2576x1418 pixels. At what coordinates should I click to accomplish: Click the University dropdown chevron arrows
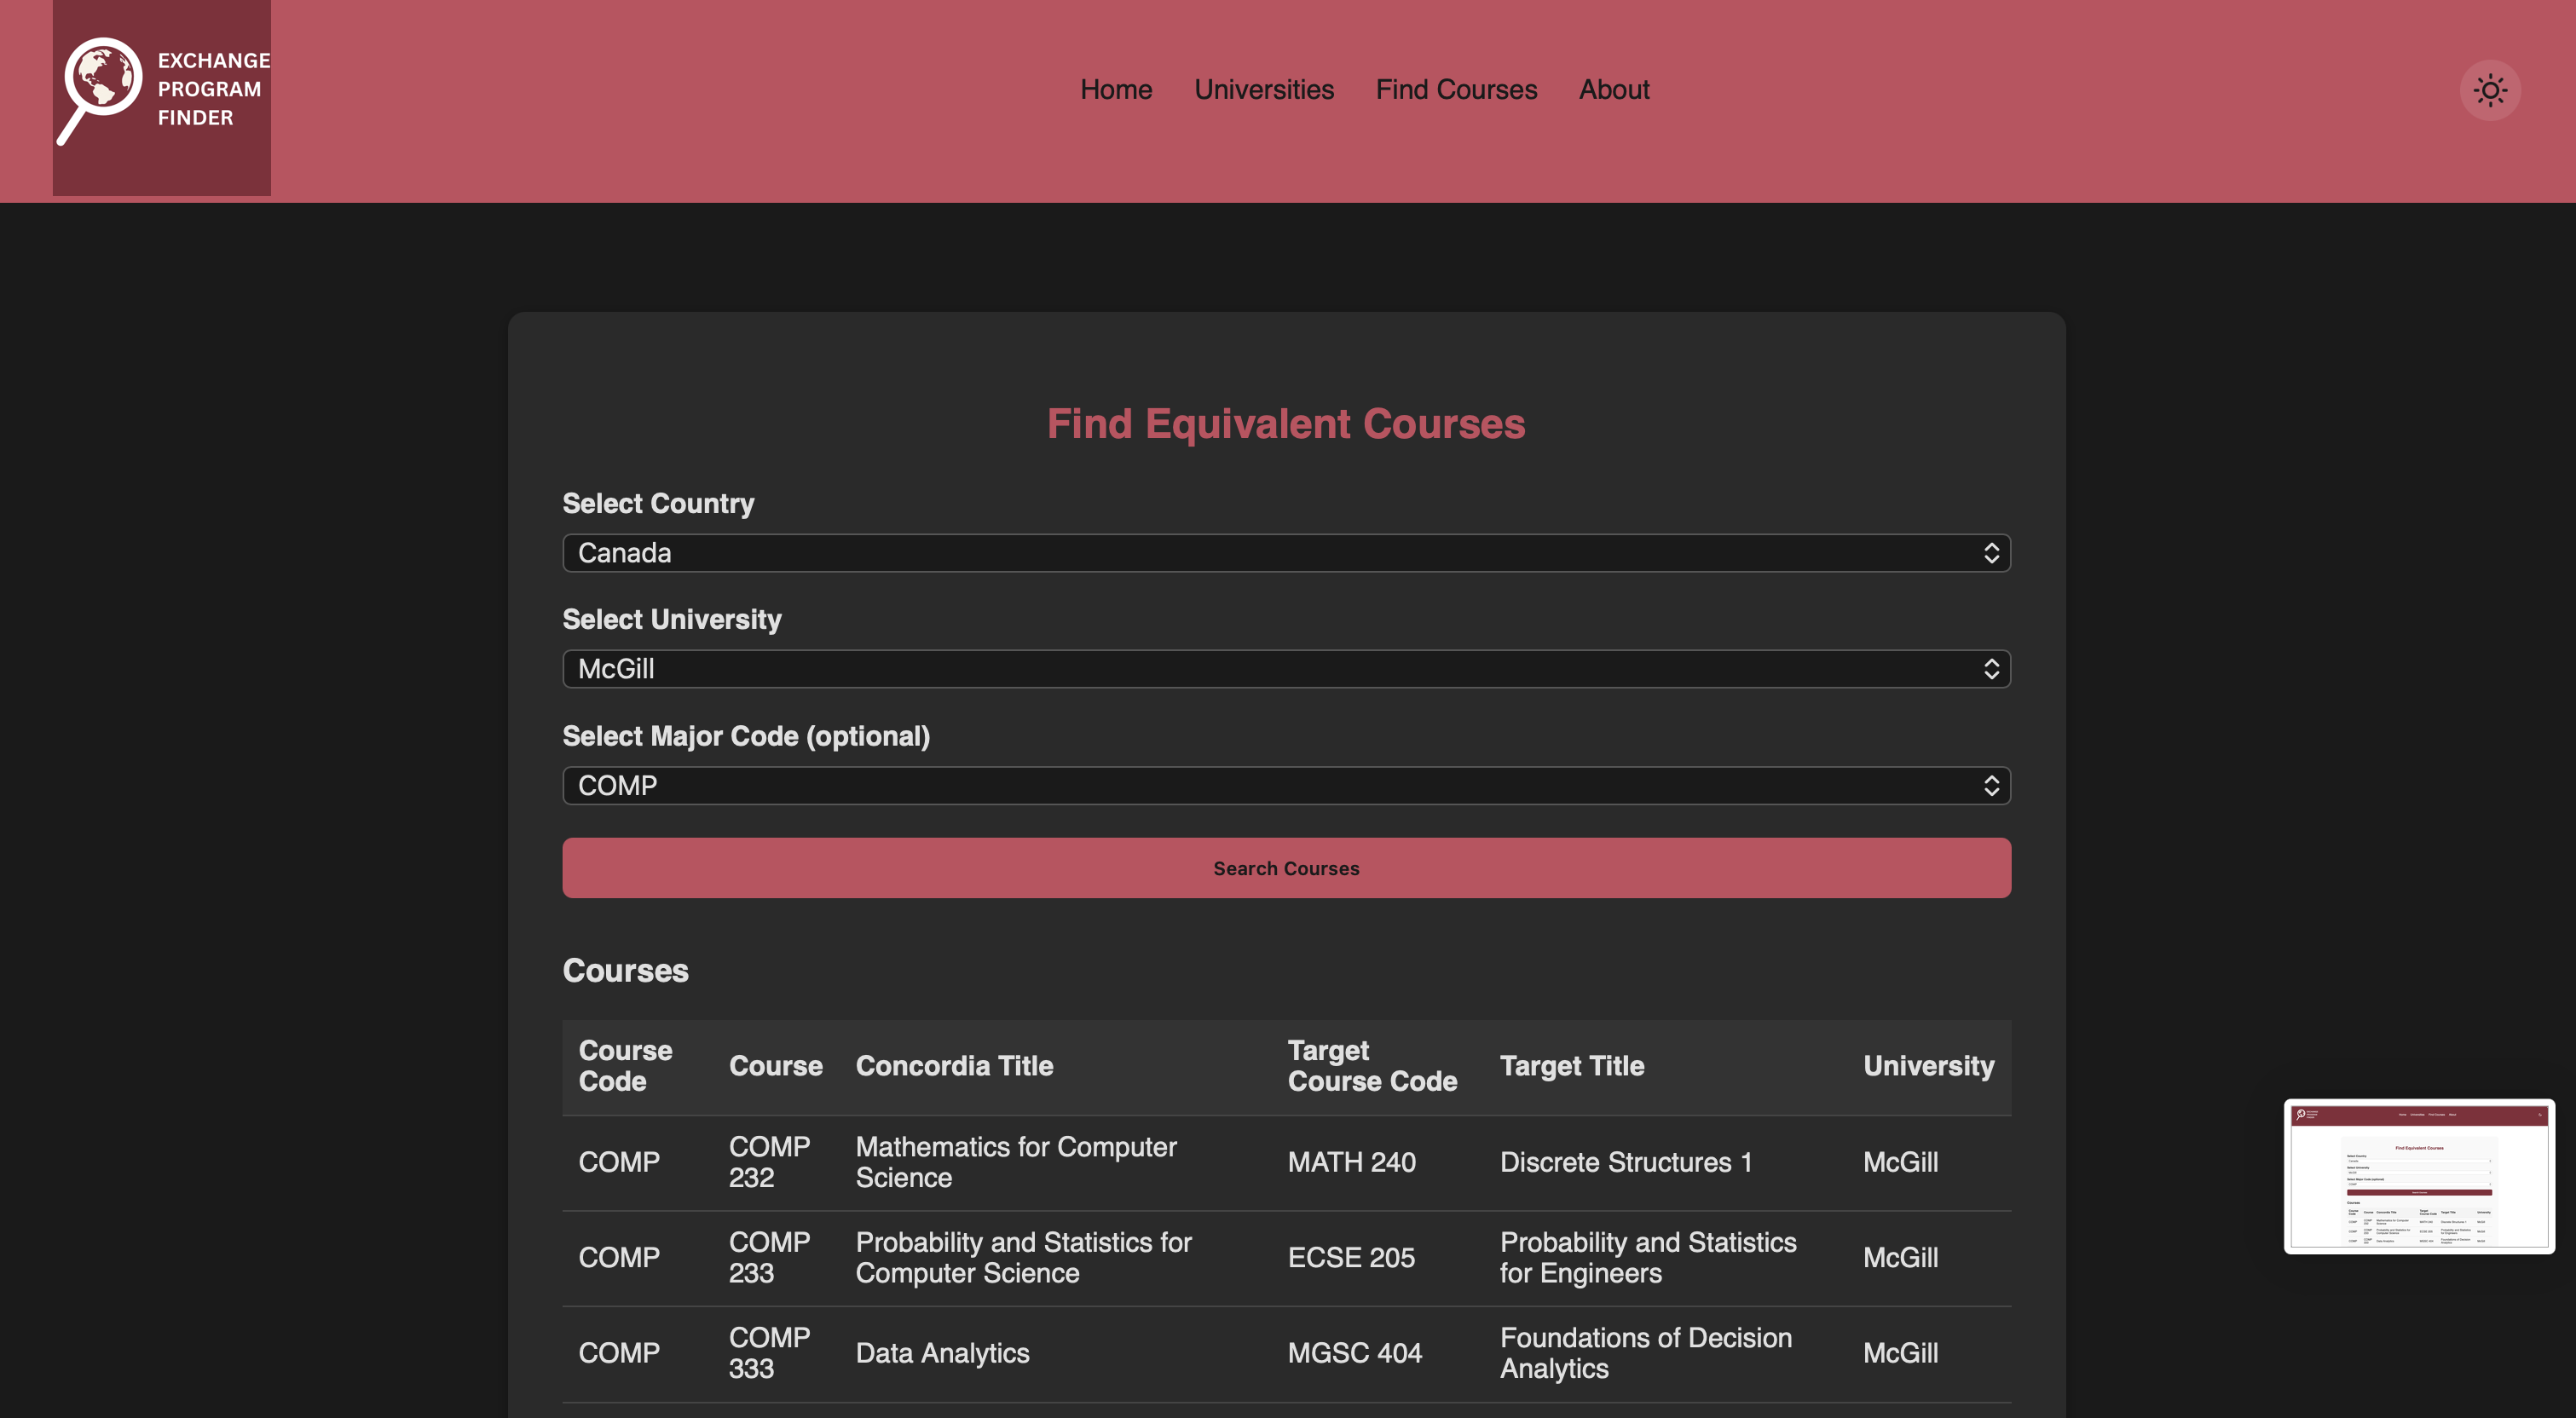(x=1990, y=669)
